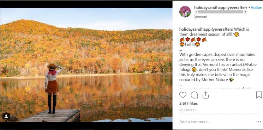Open the Vermont location link
263x130 pixels.
tap(201, 17)
